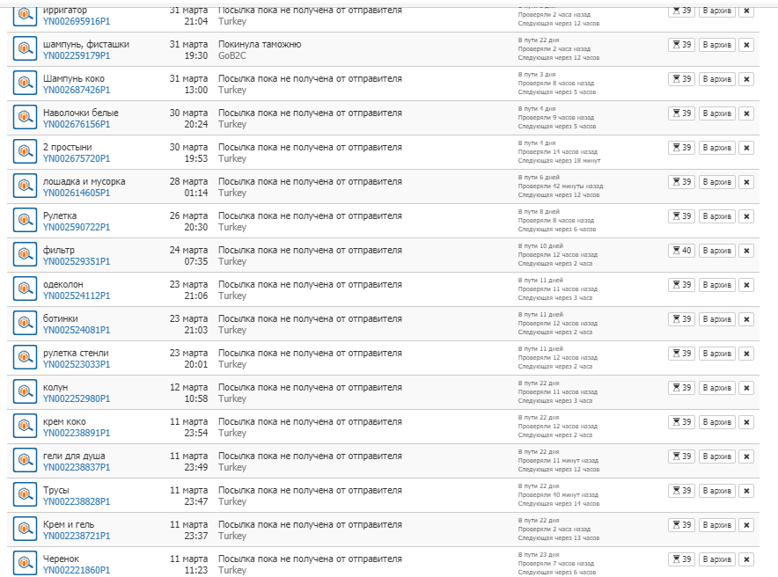Remove лошадка и мусорка parcel with the X

tap(746, 182)
